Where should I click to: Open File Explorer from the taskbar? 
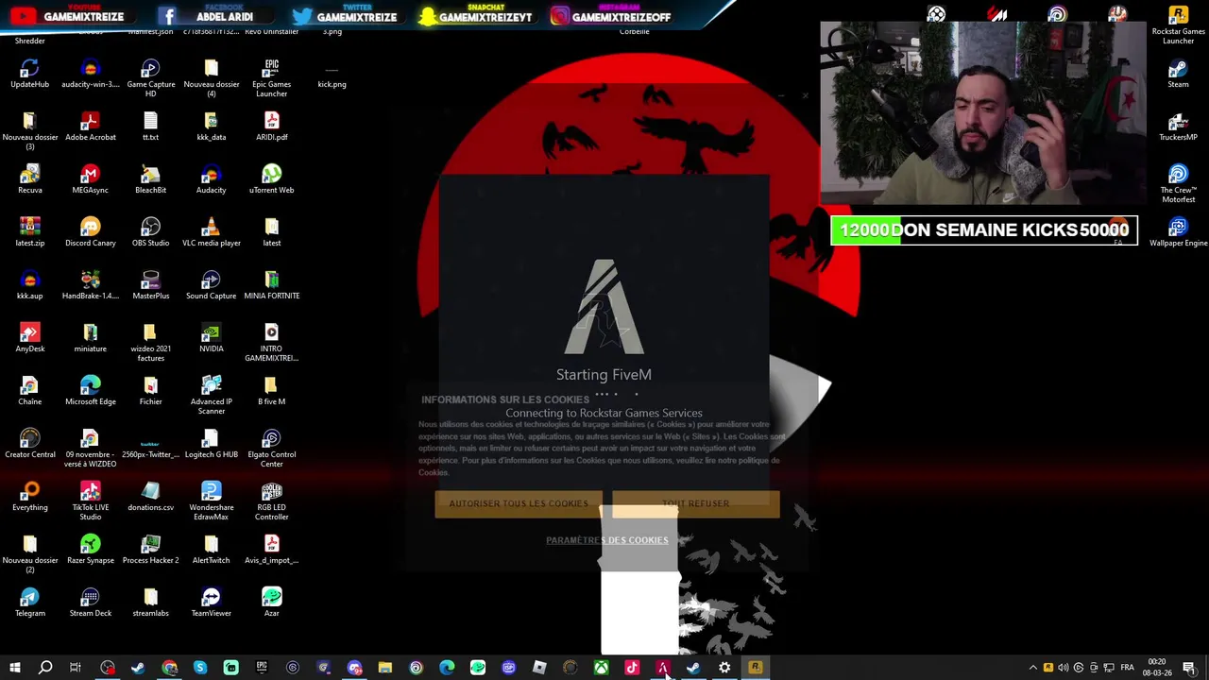(385, 668)
